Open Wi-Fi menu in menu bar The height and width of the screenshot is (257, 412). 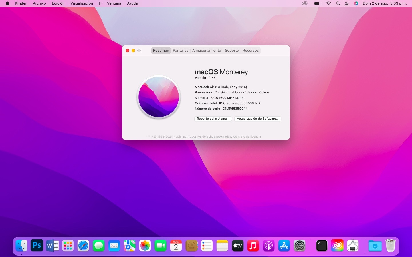click(x=329, y=3)
